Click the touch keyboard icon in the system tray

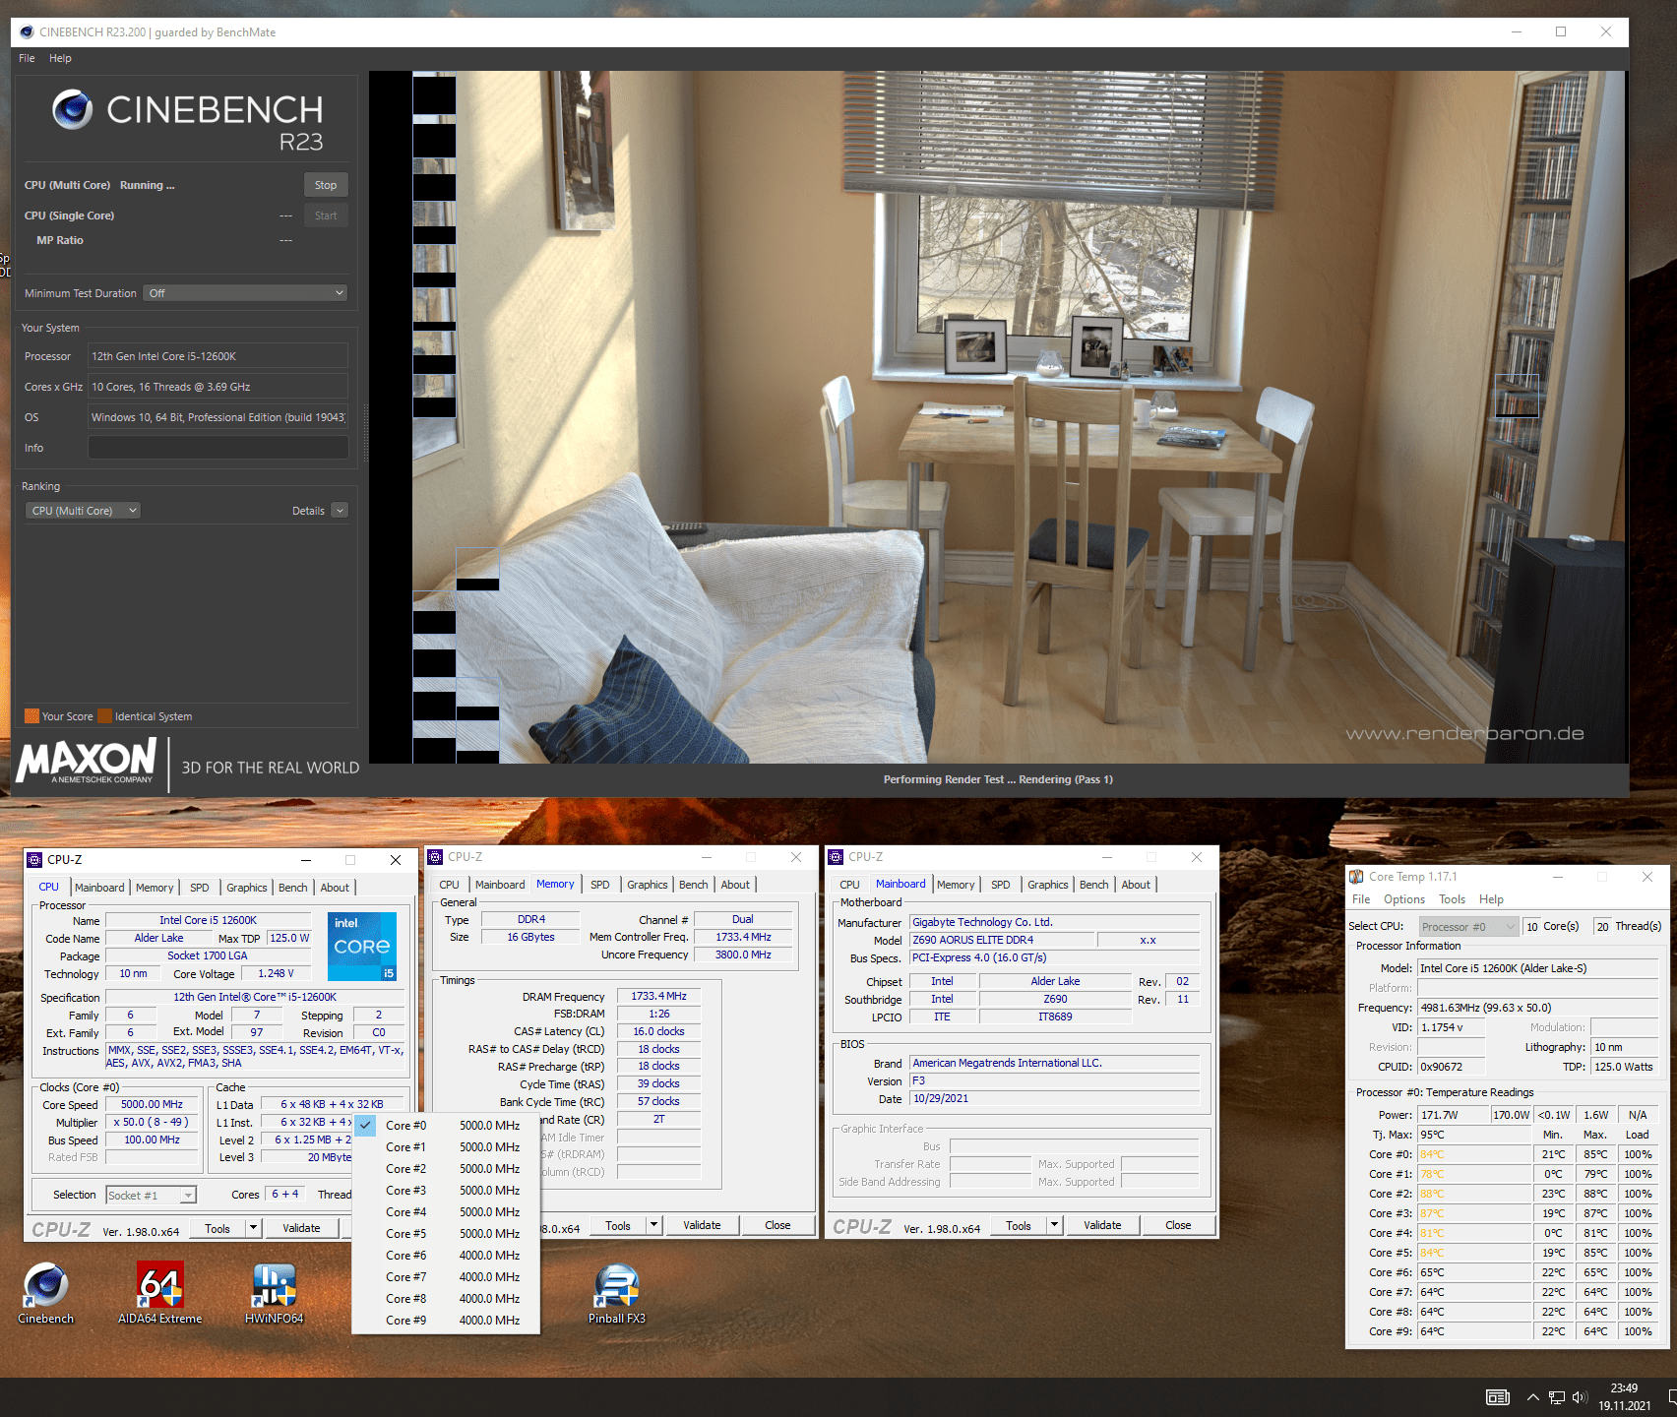tap(1498, 1397)
